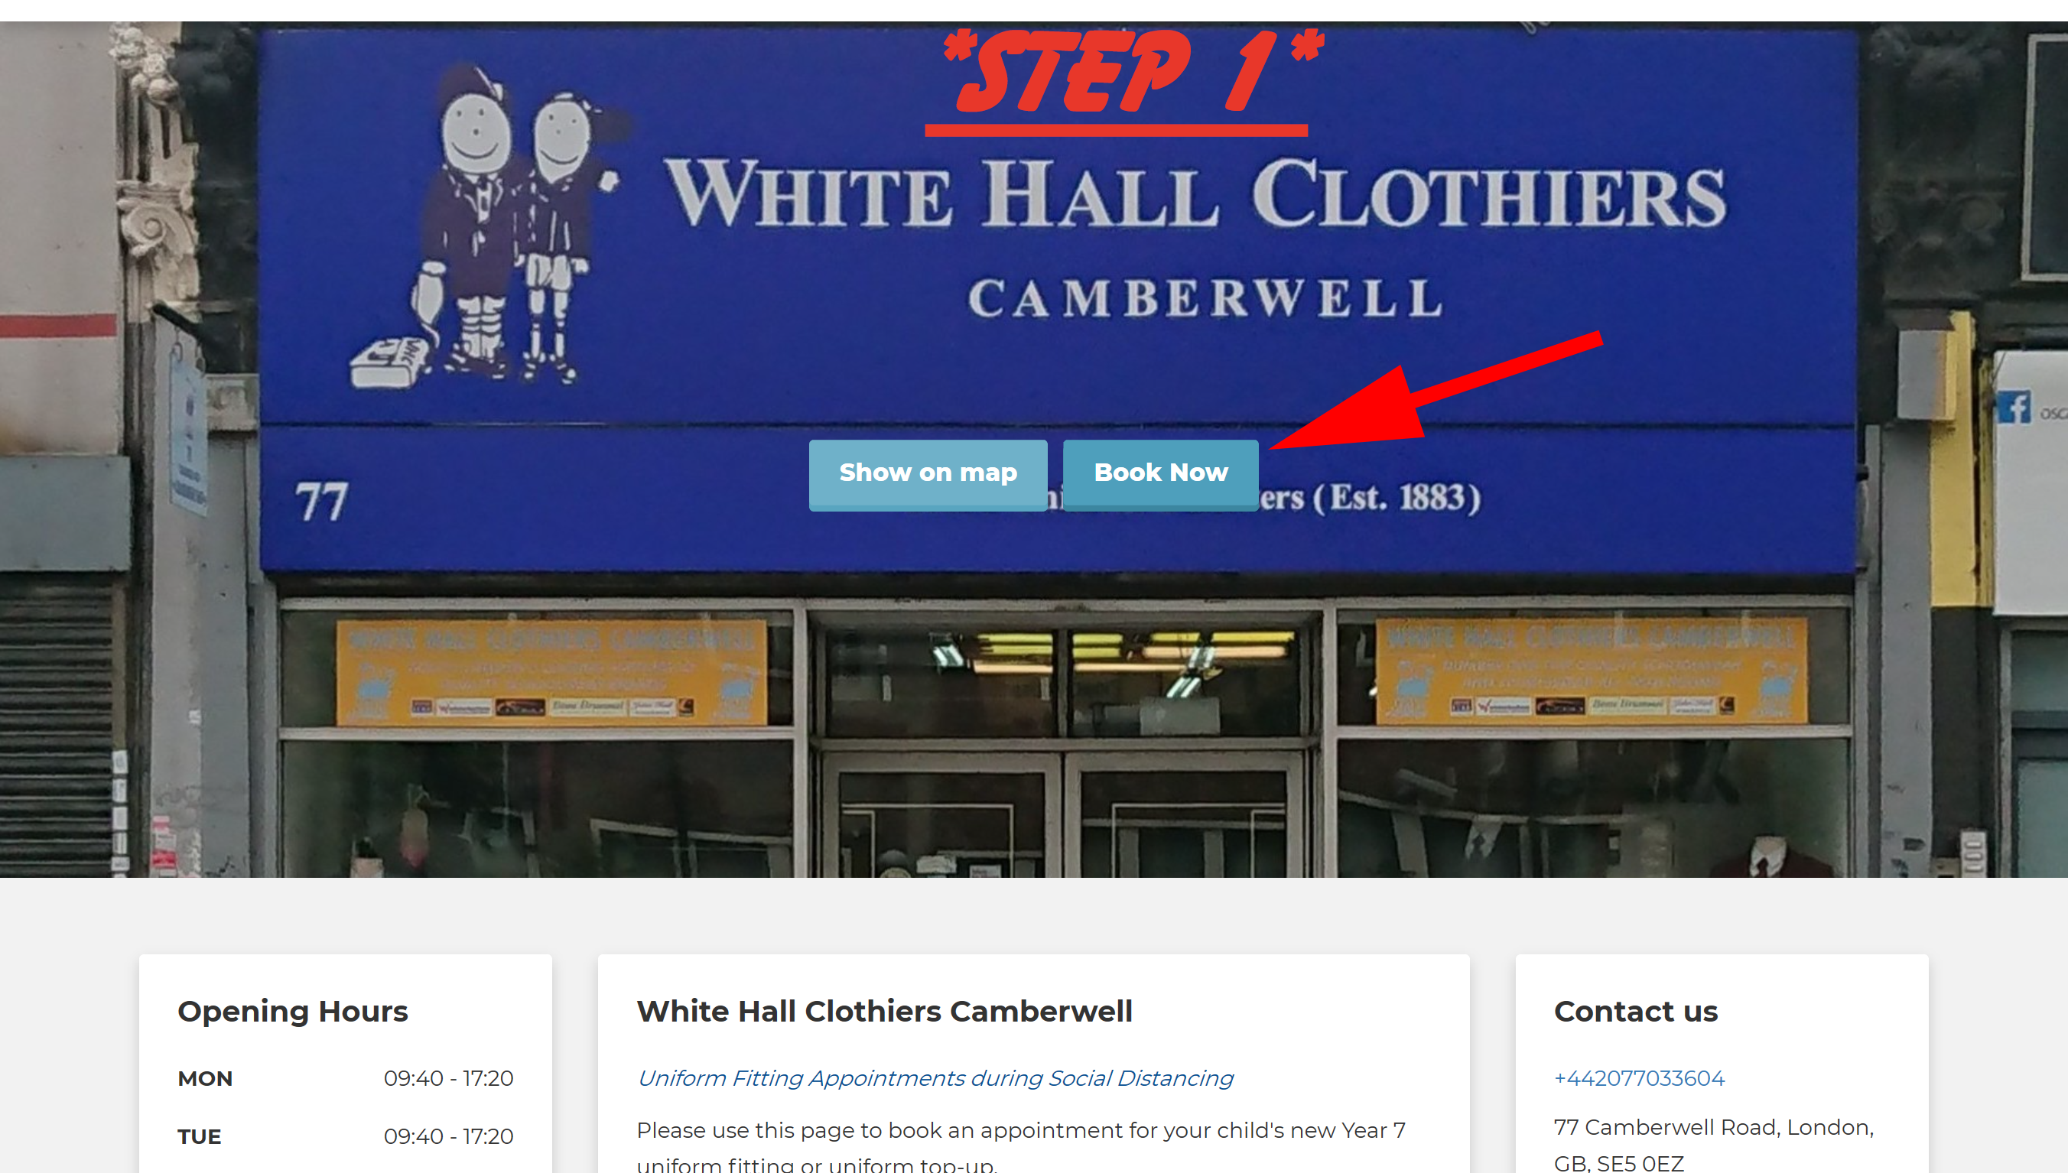Open the Uniform Fitting Appointments italic link
Screen dimensions: 2068x1173
[935, 1078]
